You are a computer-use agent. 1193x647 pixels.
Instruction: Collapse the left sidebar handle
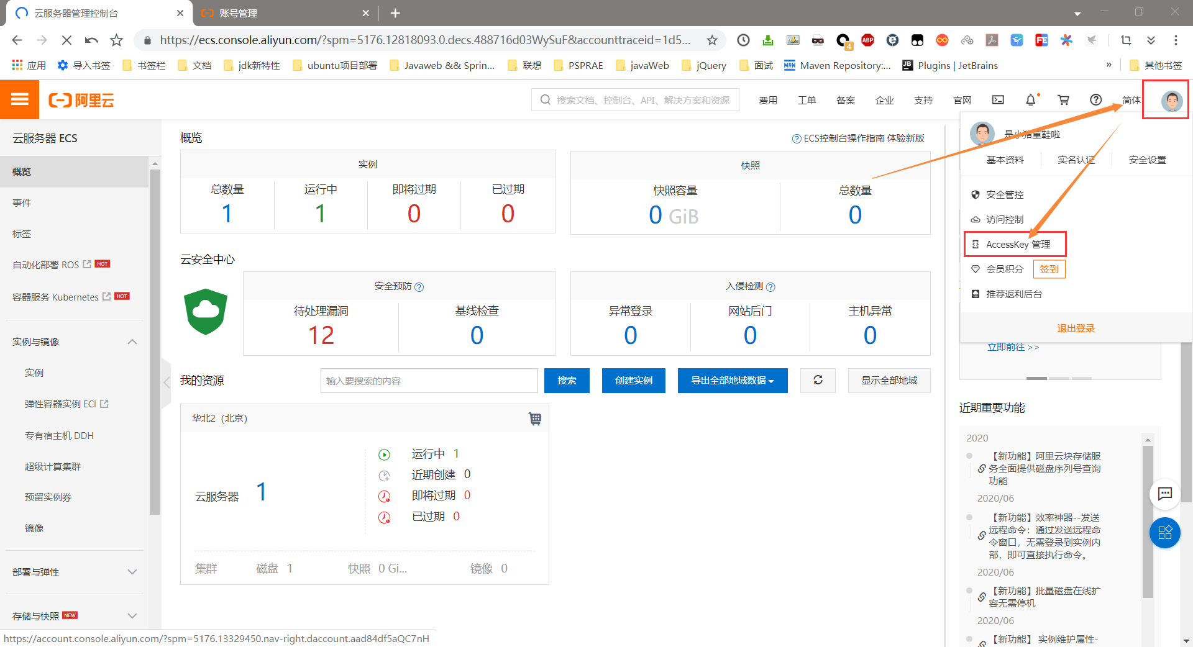pyautogui.click(x=166, y=382)
